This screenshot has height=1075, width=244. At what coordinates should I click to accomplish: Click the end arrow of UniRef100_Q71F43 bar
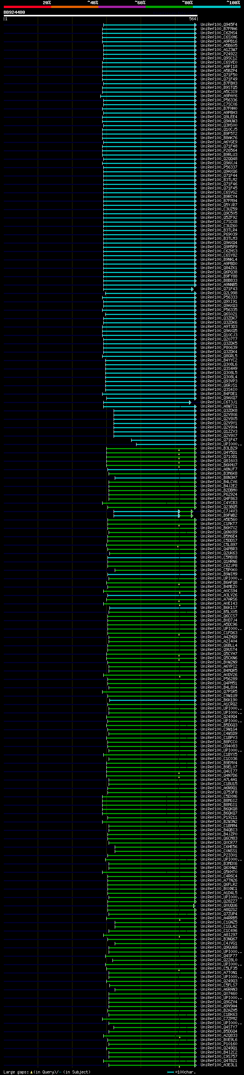pos(192,289)
